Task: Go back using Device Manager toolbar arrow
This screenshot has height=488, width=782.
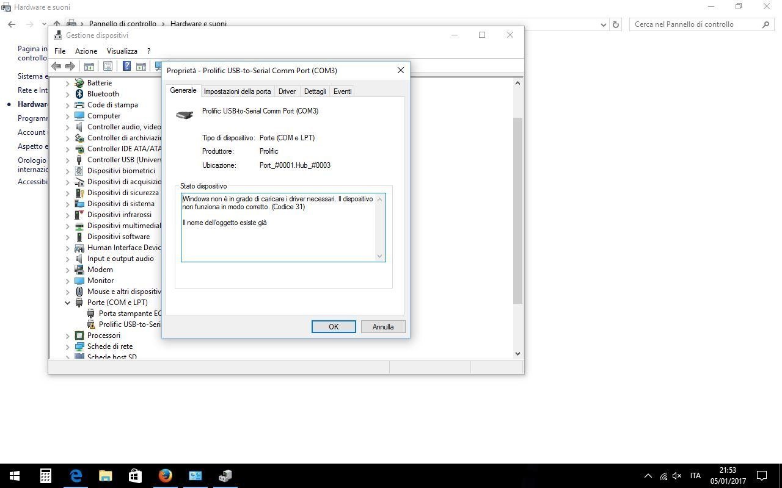Action: (57, 66)
